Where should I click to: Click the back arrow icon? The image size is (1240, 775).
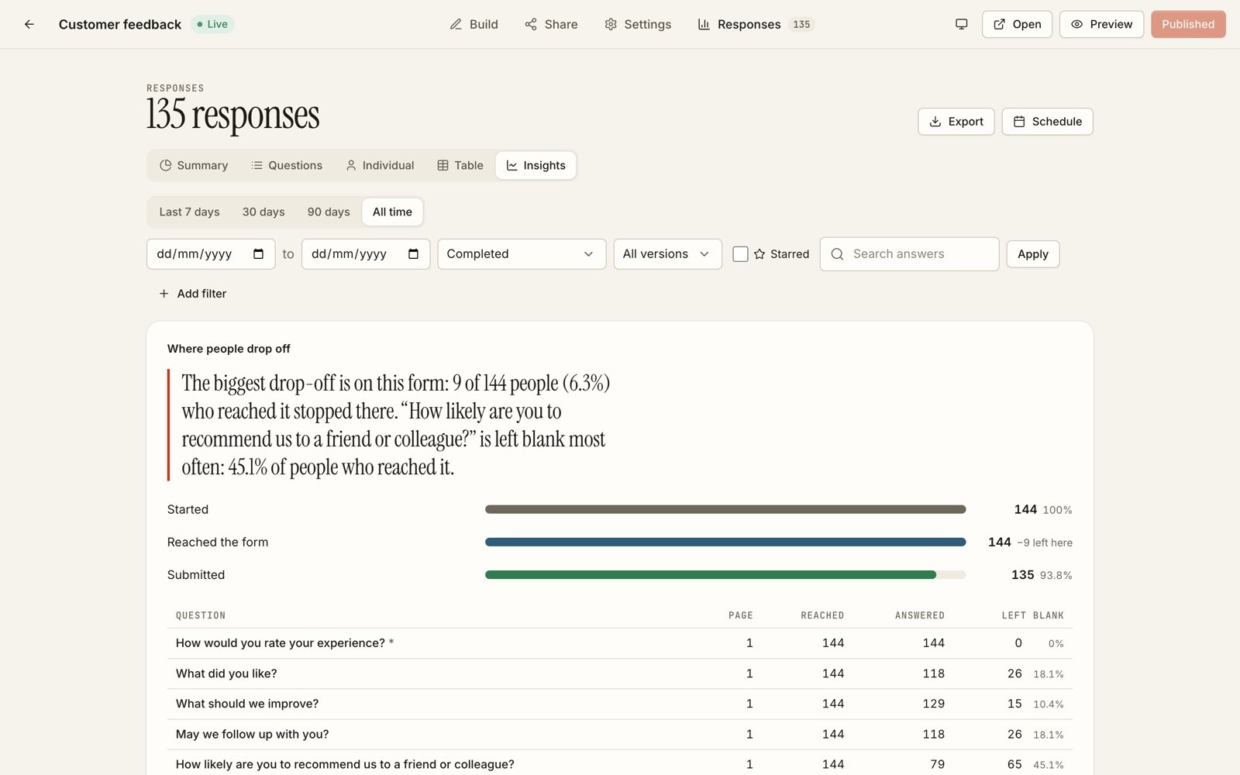coord(29,24)
